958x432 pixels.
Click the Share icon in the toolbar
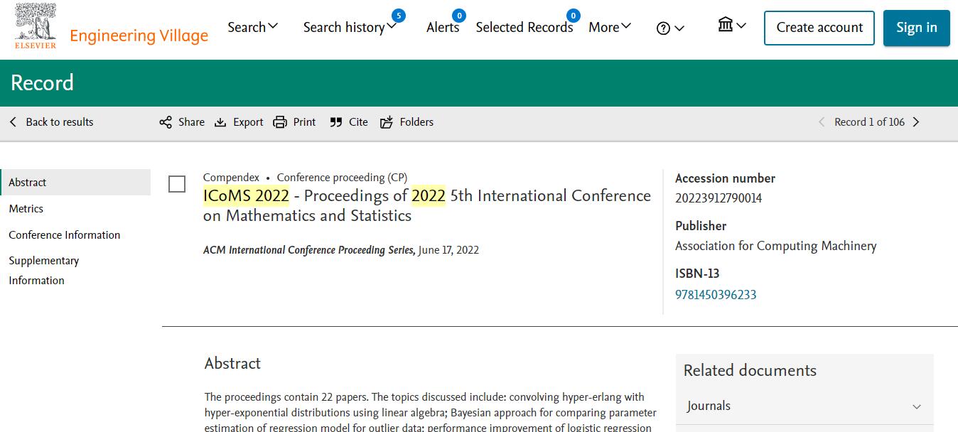166,122
